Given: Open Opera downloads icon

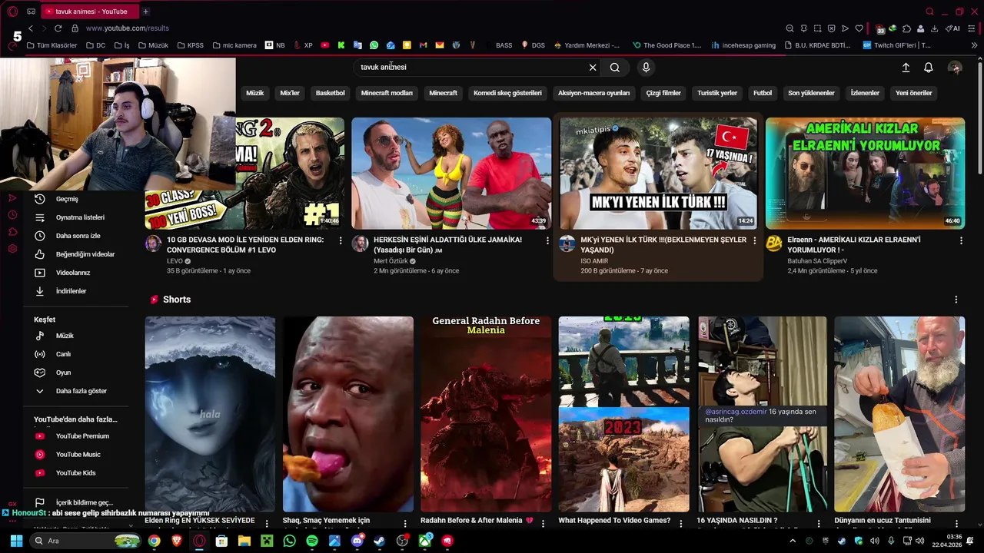Looking at the screenshot, I should pos(934,28).
